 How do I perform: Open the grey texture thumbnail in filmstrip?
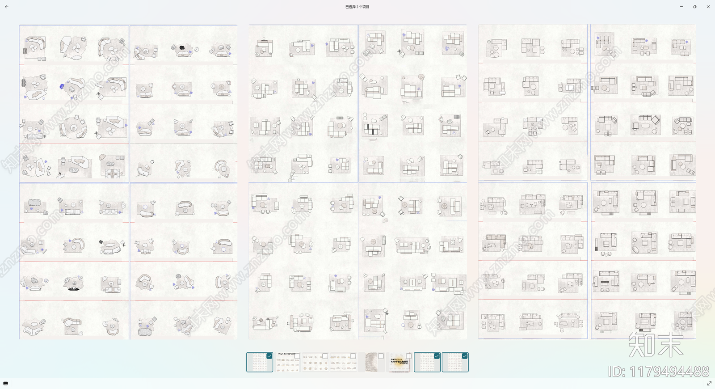pyautogui.click(x=371, y=362)
